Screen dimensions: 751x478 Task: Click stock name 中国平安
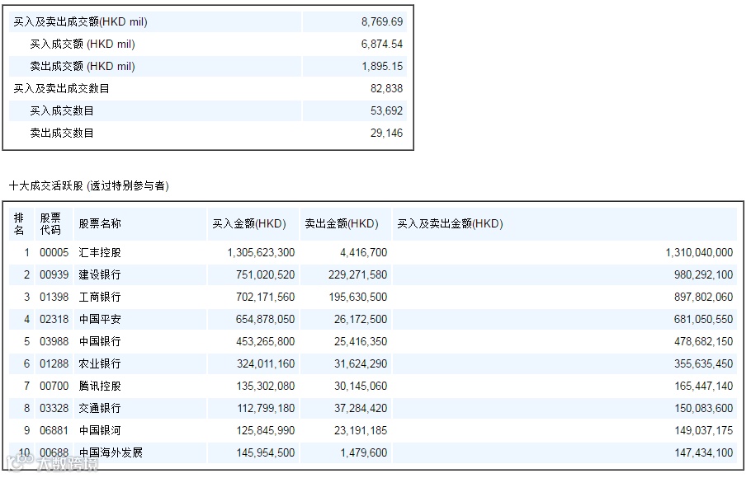(100, 319)
